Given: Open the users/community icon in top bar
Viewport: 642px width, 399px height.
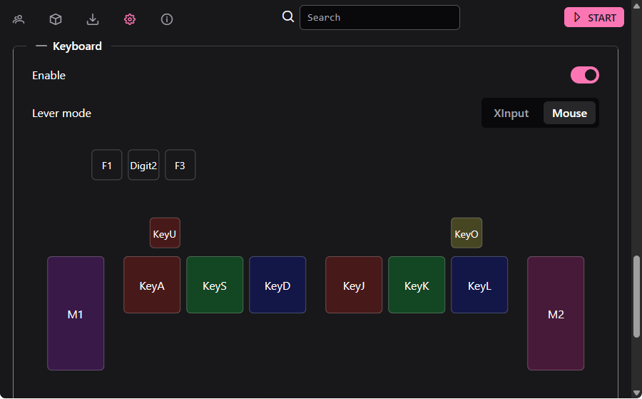Looking at the screenshot, I should pos(19,19).
